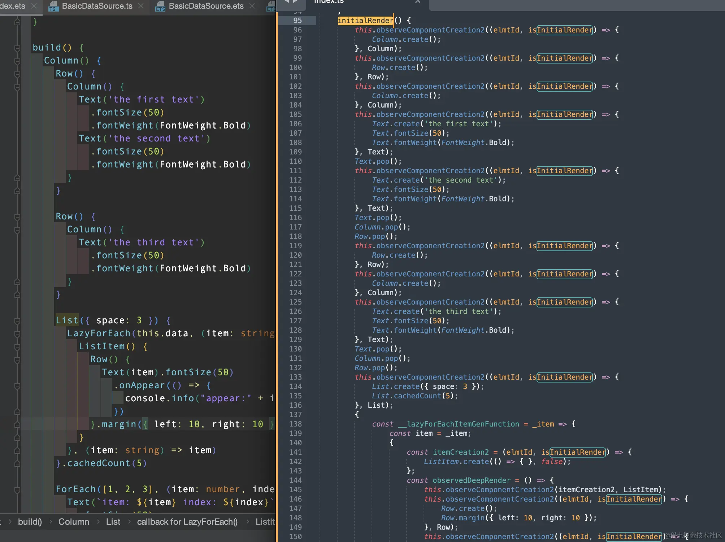This screenshot has height=542, width=725.
Task: Select 'callback for LazyForEach()' breadcrumb
Action: coord(187,521)
